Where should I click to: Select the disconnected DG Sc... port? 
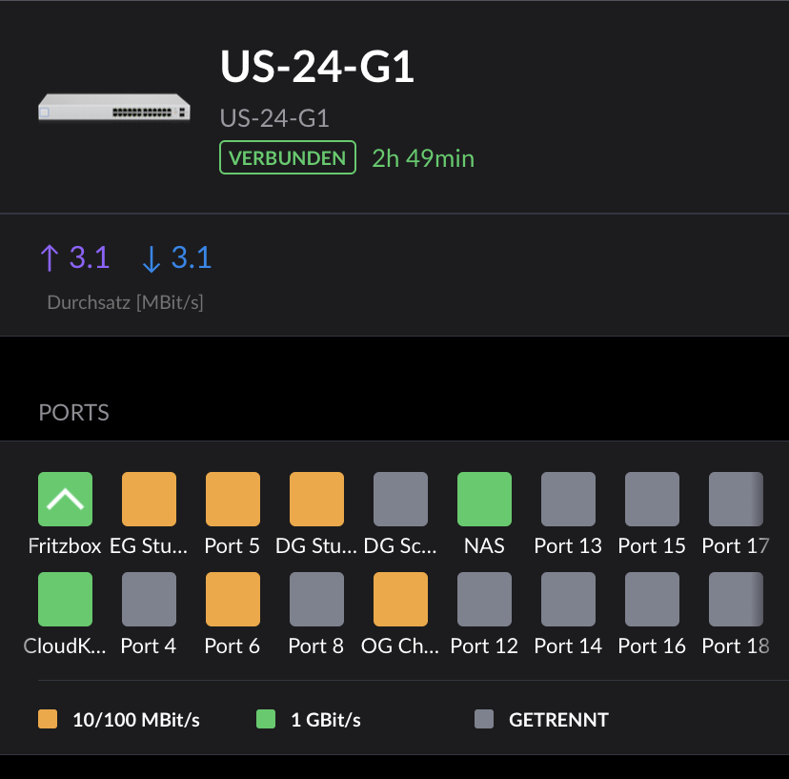[x=400, y=499]
